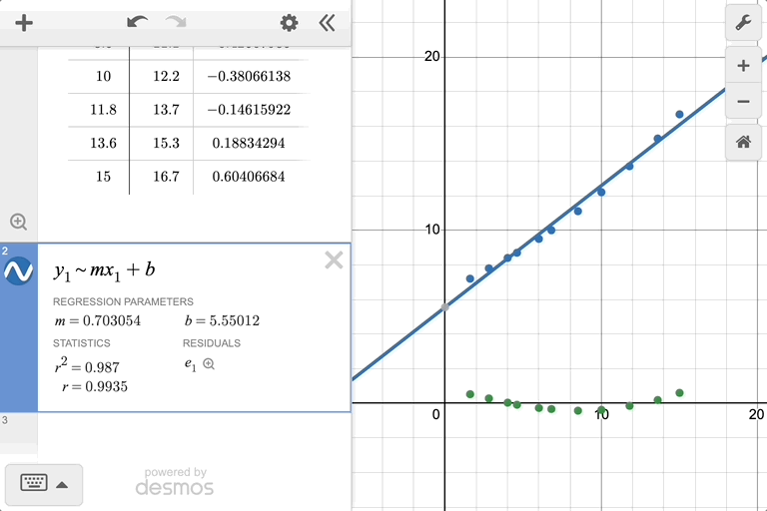Plot residuals e1 magnifier icon

coord(209,364)
